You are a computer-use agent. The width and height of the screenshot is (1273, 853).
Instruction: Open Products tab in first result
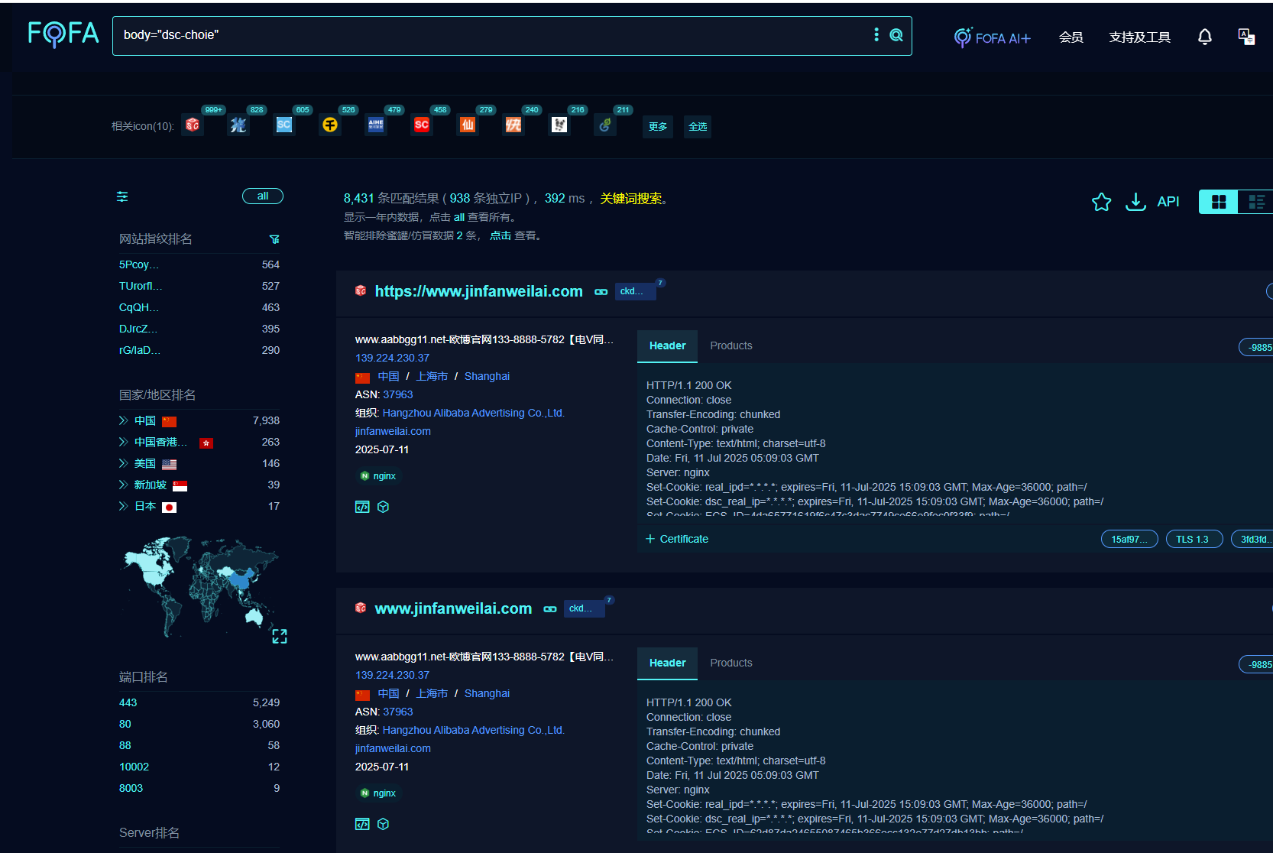pyautogui.click(x=731, y=345)
